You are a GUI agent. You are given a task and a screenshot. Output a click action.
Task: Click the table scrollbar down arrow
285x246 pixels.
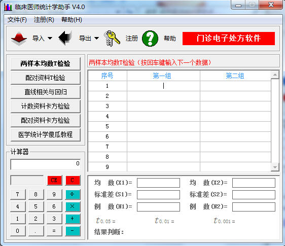[275, 167]
